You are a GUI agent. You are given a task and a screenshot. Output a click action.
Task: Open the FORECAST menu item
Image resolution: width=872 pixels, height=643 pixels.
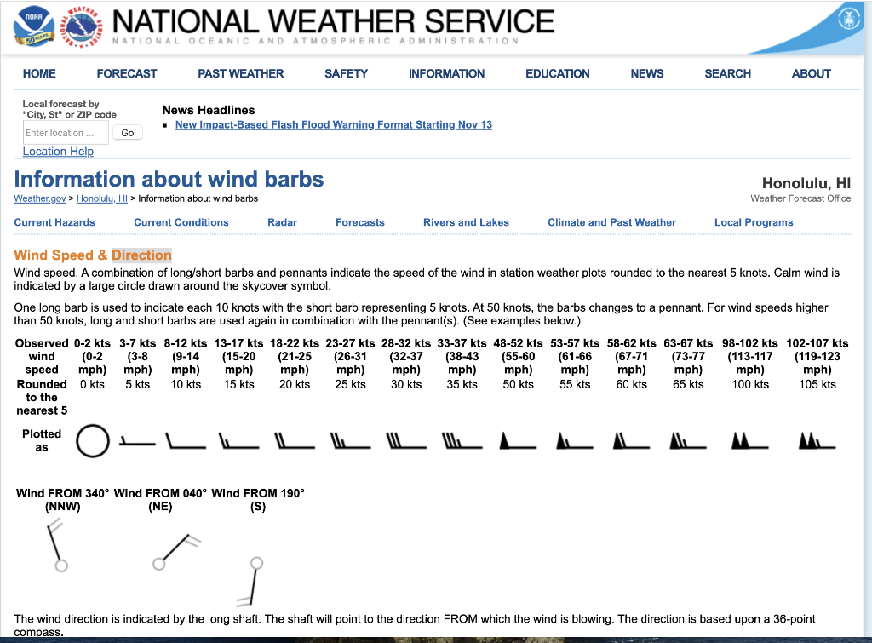[126, 74]
